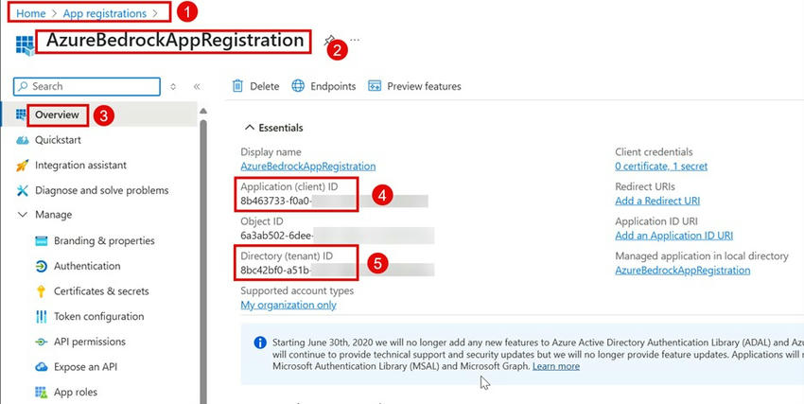This screenshot has width=804, height=404.
Task: Click My organization only link
Action: 288,305
